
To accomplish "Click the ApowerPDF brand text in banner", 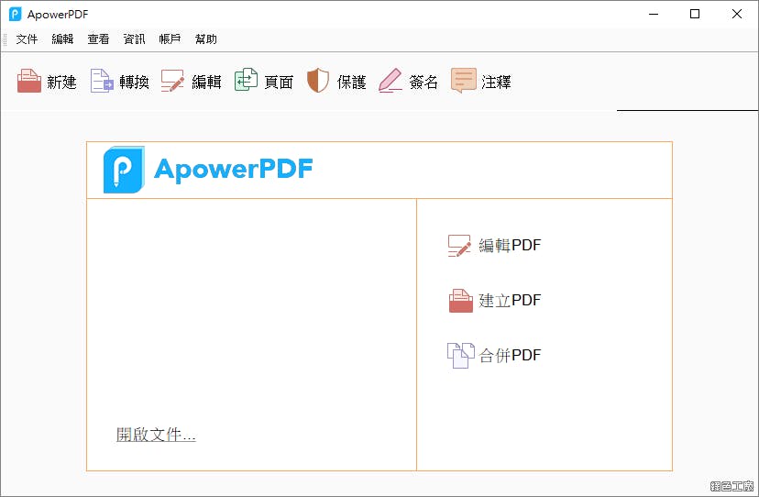I will pyautogui.click(x=234, y=169).
